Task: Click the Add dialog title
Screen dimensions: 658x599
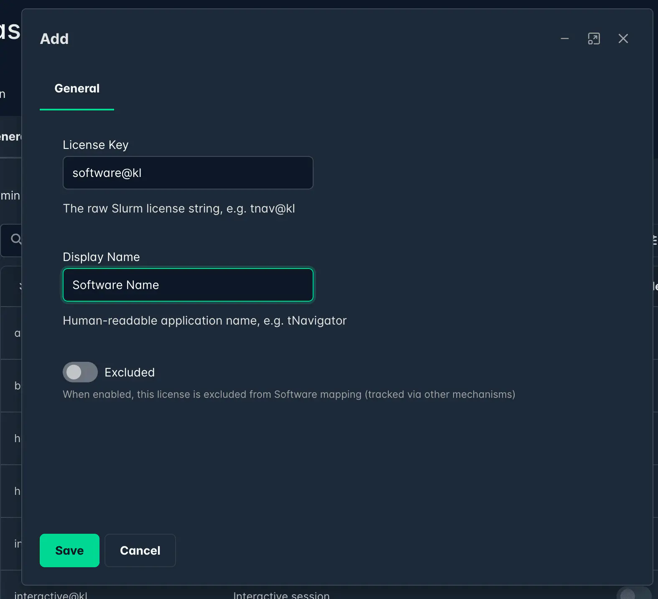Action: click(54, 39)
